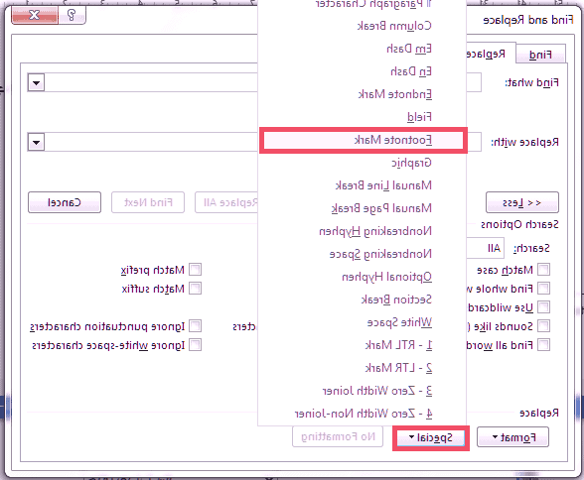Expand the Special dropdown button
584x480 pixels.
coord(431,437)
